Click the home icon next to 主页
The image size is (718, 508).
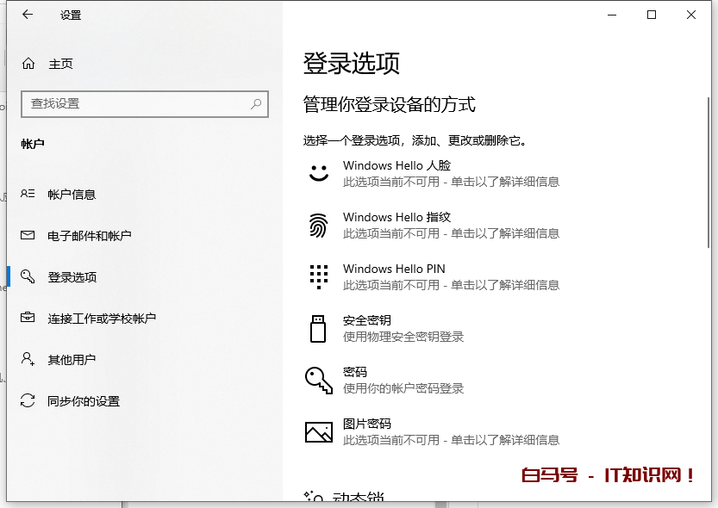pos(28,63)
